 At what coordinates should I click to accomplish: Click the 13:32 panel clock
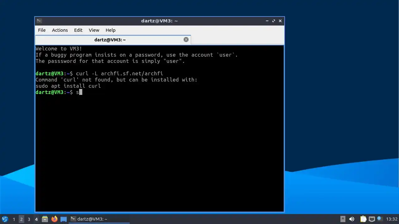tap(392, 219)
